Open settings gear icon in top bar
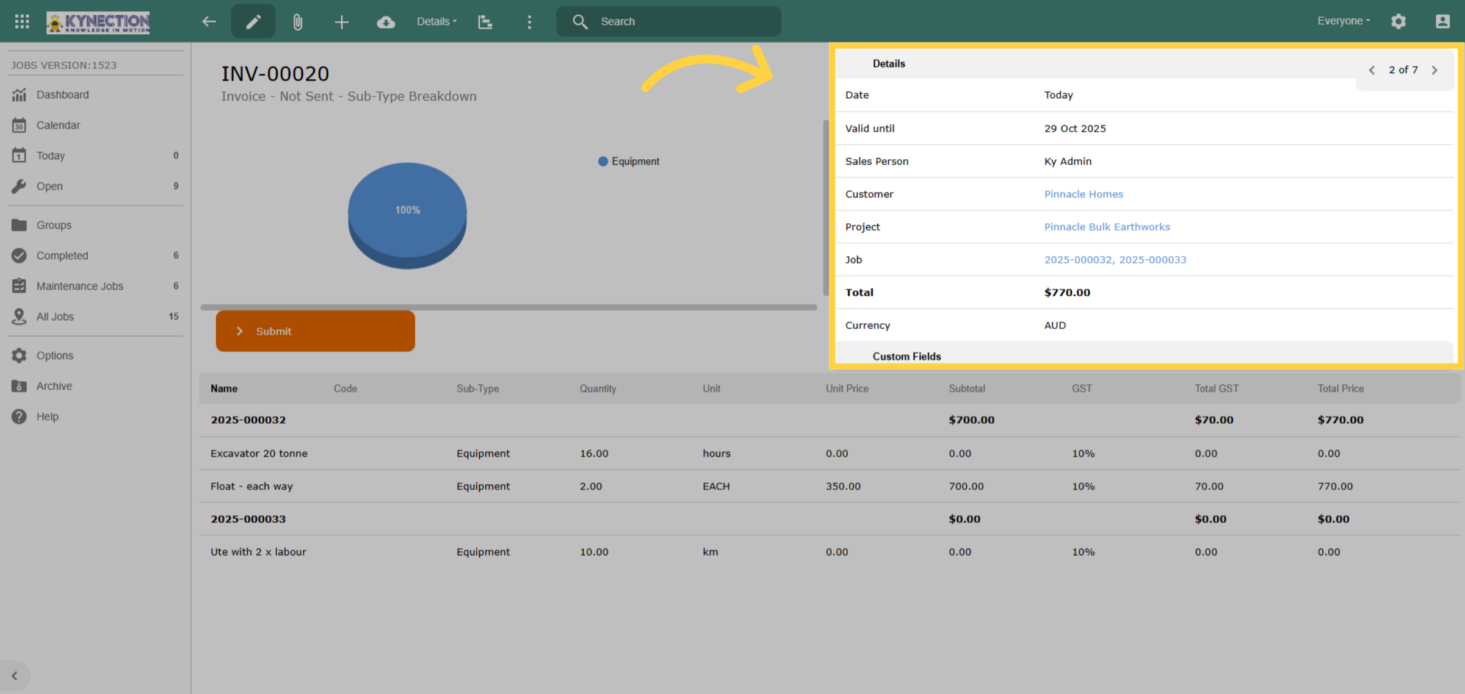Screen dimensions: 1465x694 point(1398,21)
